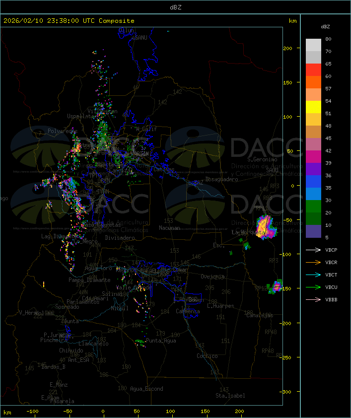Viewport: 351px width, 418px height.
Task: Pick the yellow 51-54 dBZ legend swatch
Action: (313, 107)
